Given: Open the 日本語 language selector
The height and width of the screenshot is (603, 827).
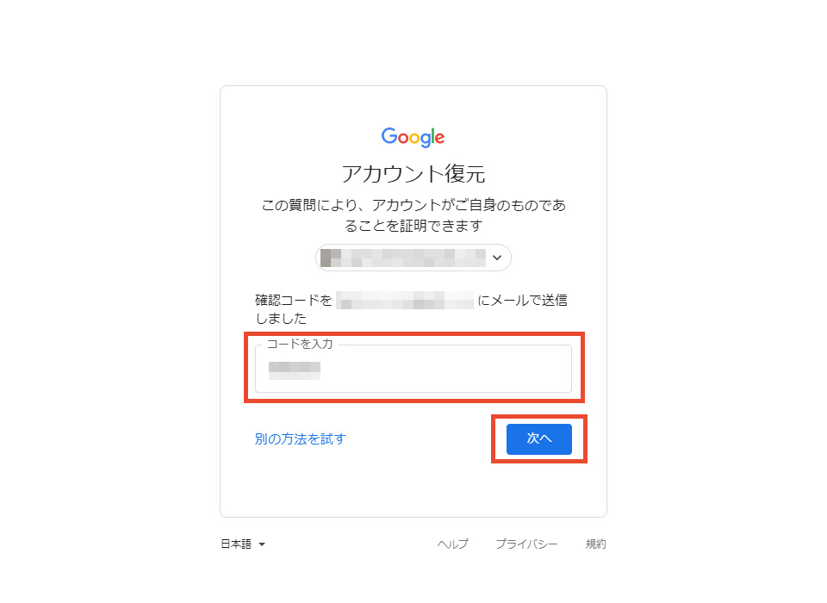Looking at the screenshot, I should 243,544.
